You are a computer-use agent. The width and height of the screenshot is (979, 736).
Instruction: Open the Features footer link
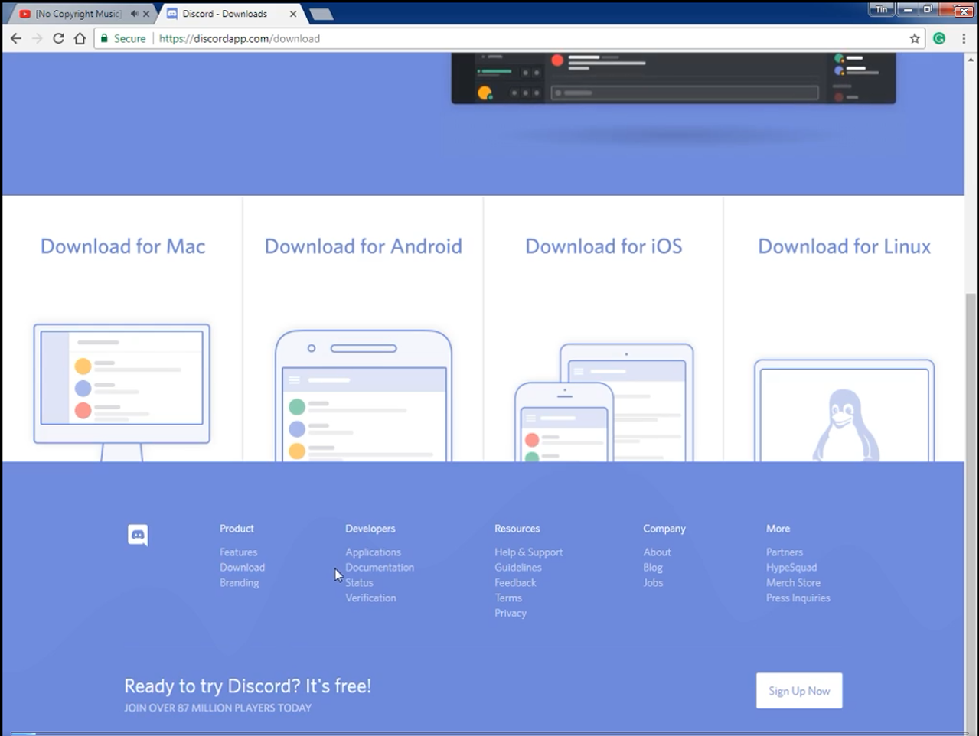coord(238,552)
